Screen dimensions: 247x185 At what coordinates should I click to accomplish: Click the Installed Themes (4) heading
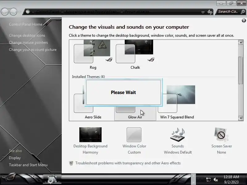click(88, 76)
